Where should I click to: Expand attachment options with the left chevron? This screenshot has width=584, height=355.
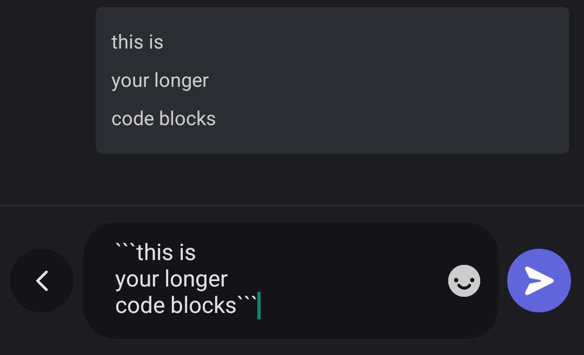click(x=42, y=281)
